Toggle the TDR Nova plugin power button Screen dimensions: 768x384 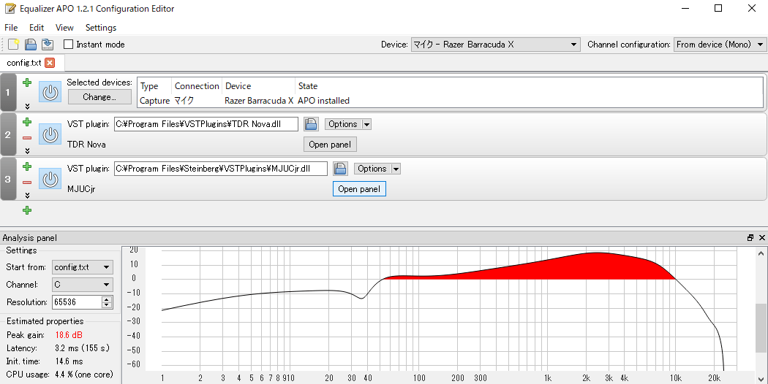coord(50,134)
